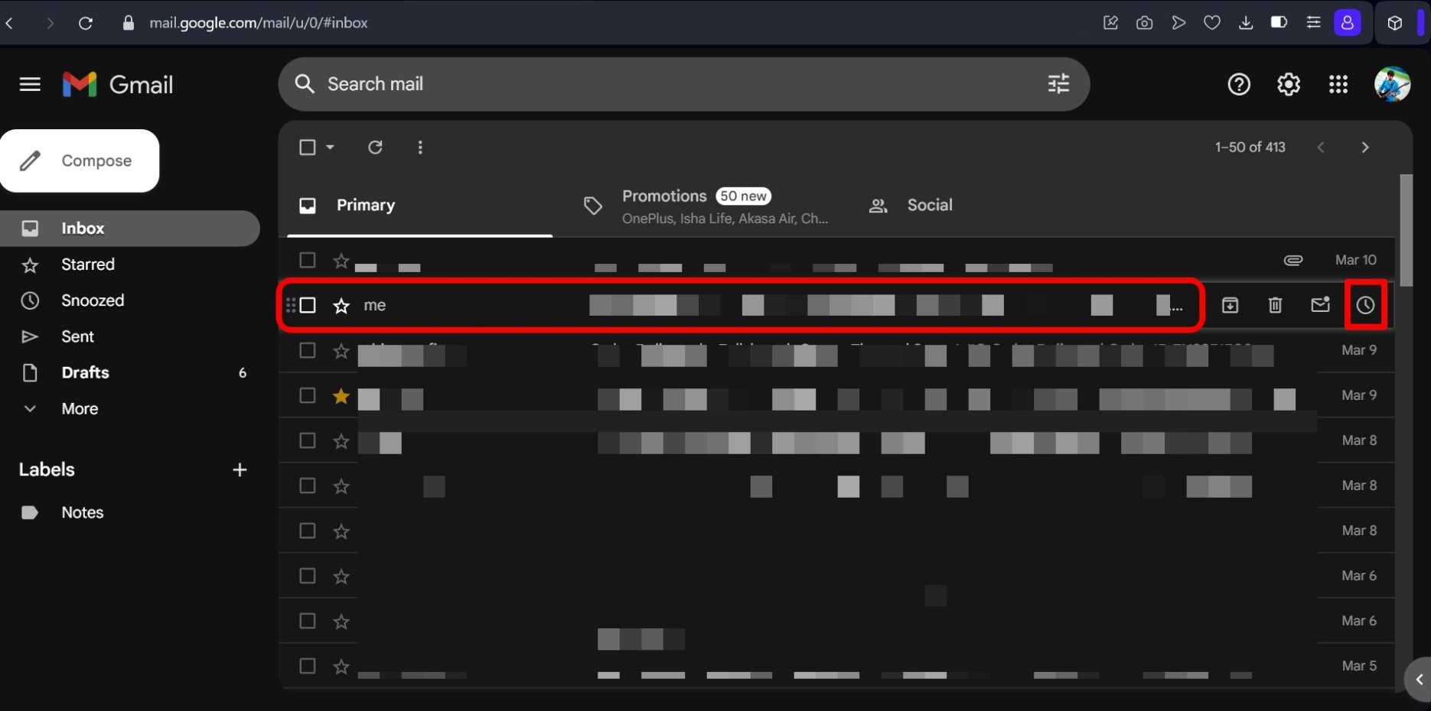Open the select-all dropdown arrow
The width and height of the screenshot is (1431, 711).
pos(329,147)
